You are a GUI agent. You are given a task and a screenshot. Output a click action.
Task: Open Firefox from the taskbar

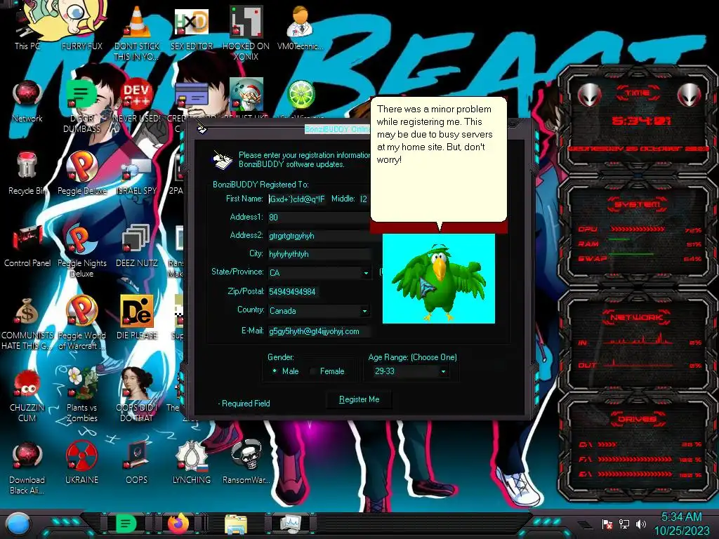tap(178, 524)
